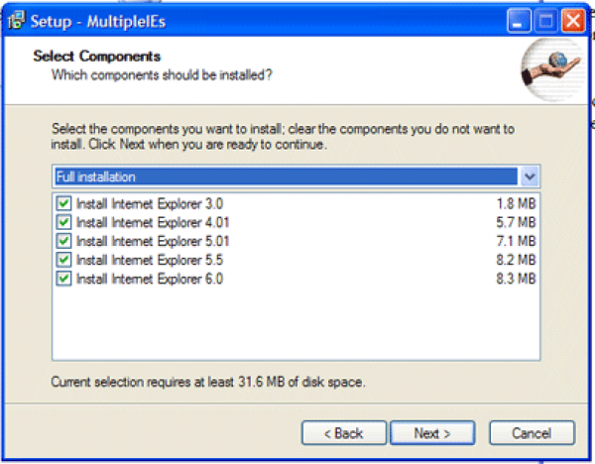This screenshot has height=464, width=595.
Task: Open the Full installation dropdown arrow
Action: click(530, 176)
